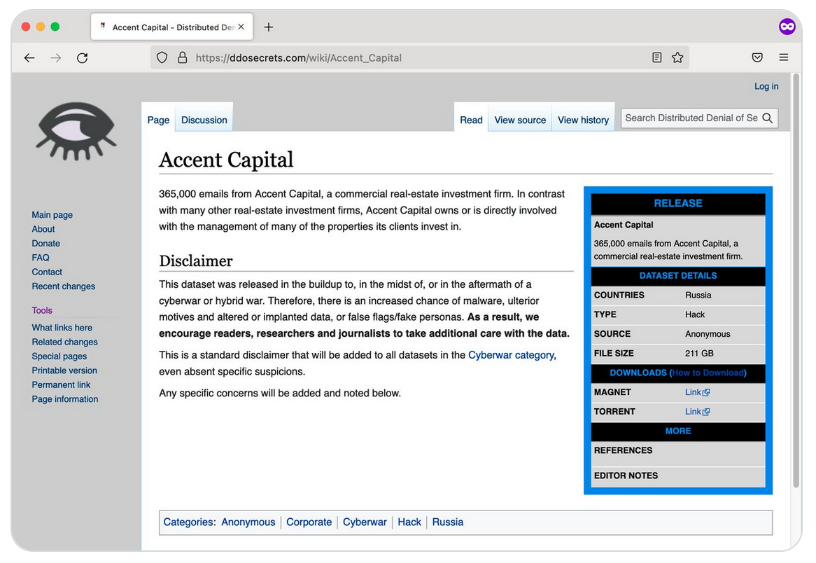The image size is (816, 563).
Task: Close the Accent Capital browser tab
Action: pos(241,27)
